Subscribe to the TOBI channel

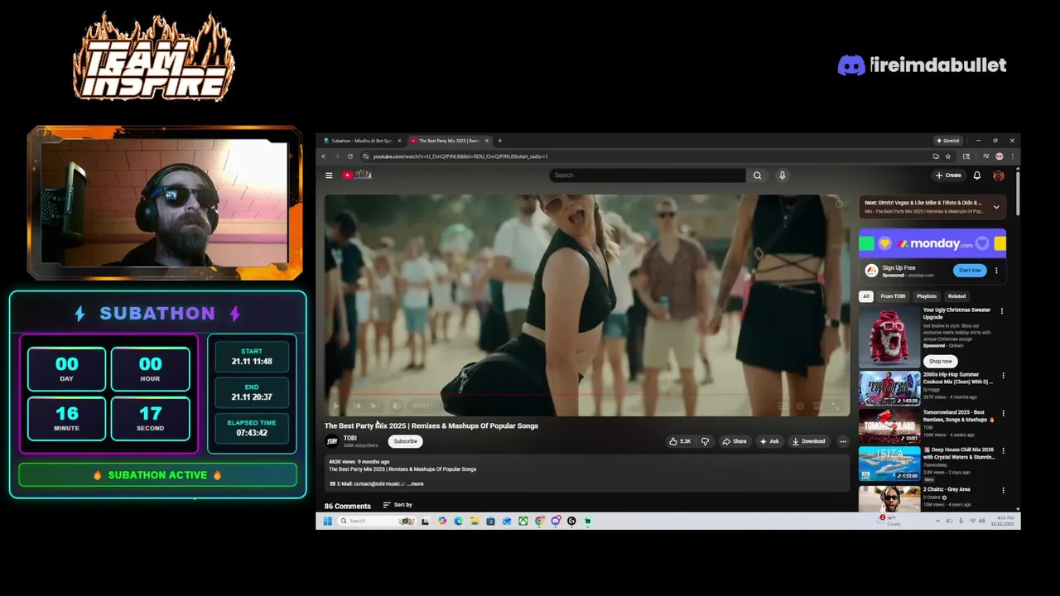click(405, 441)
